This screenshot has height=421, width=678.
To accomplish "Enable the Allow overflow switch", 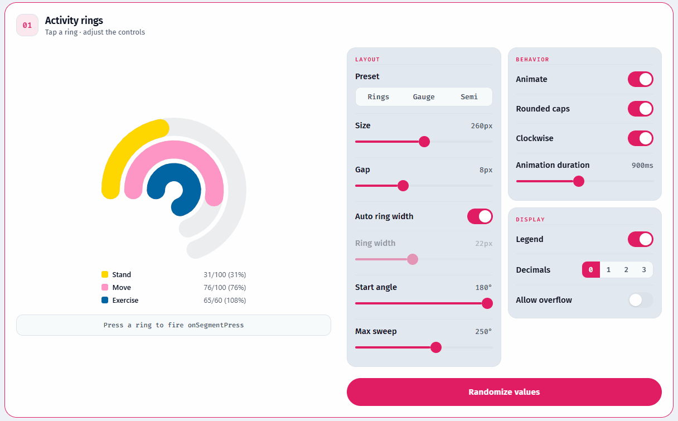I will pyautogui.click(x=640, y=300).
